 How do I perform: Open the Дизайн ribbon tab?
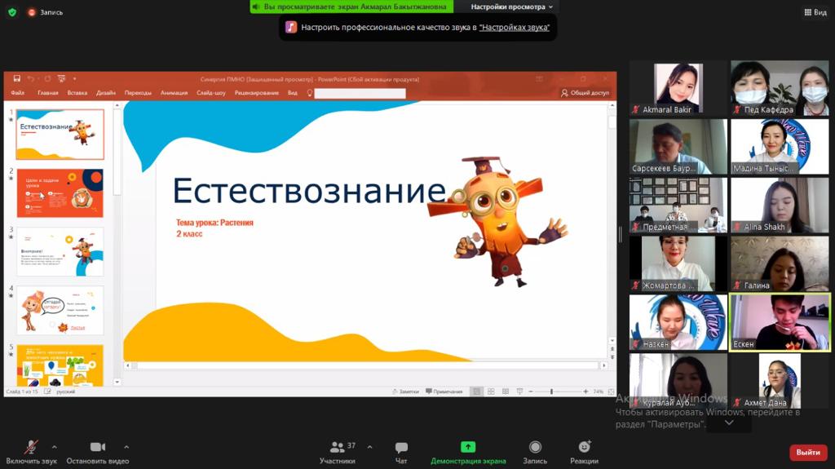(106, 93)
